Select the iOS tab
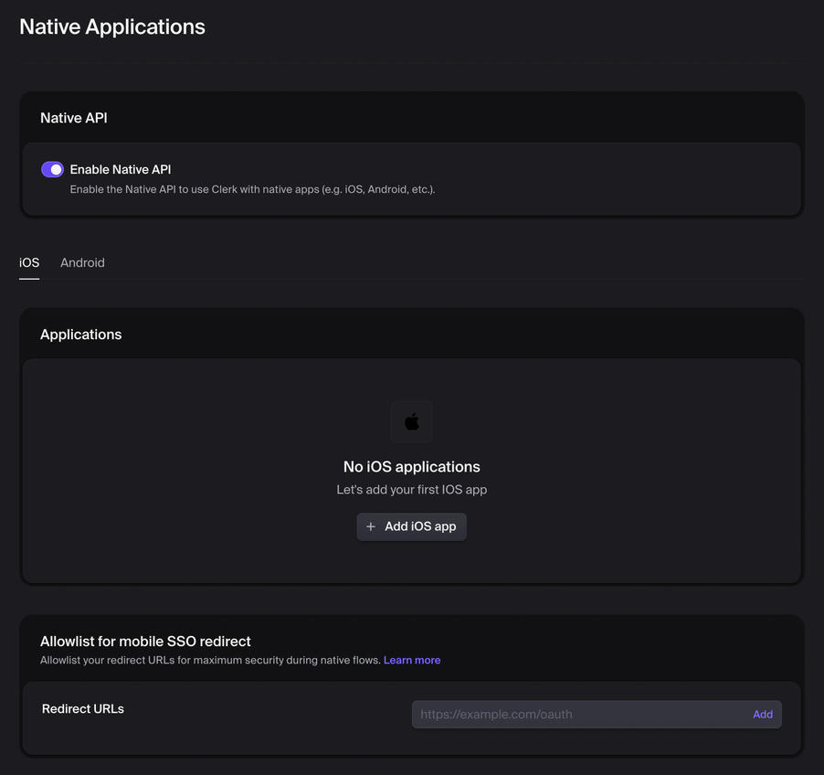Viewport: 824px width, 775px height. click(x=28, y=262)
